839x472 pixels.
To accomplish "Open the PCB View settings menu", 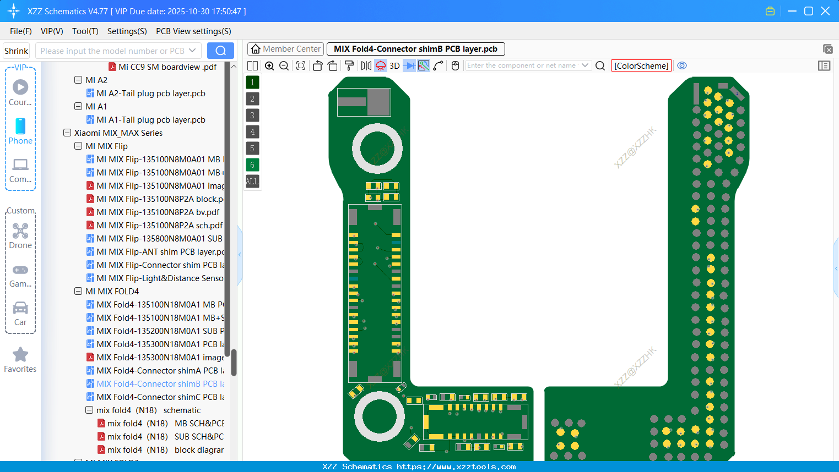I will (x=193, y=31).
